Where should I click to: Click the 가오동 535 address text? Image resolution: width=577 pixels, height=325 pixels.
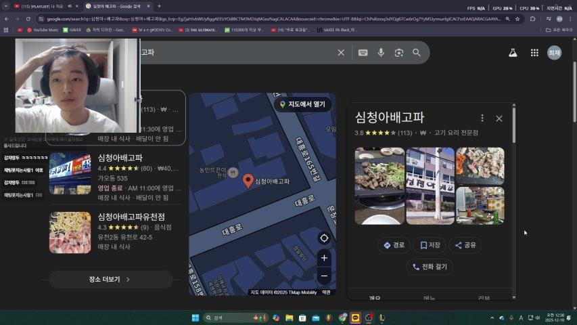(x=112, y=178)
